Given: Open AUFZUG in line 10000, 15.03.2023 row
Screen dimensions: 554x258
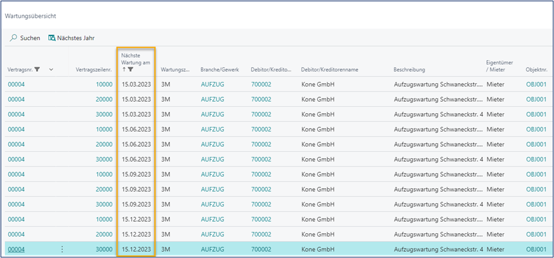Looking at the screenshot, I should 213,85.
